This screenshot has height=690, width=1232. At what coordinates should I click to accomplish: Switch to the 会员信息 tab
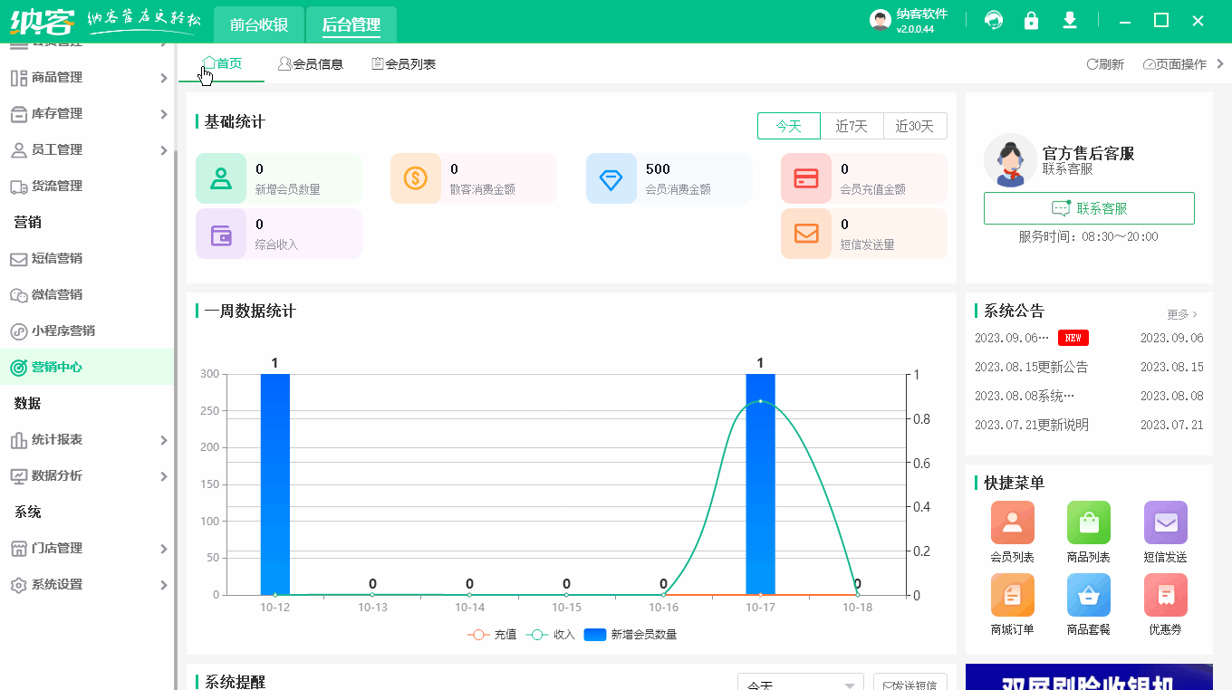pos(311,63)
